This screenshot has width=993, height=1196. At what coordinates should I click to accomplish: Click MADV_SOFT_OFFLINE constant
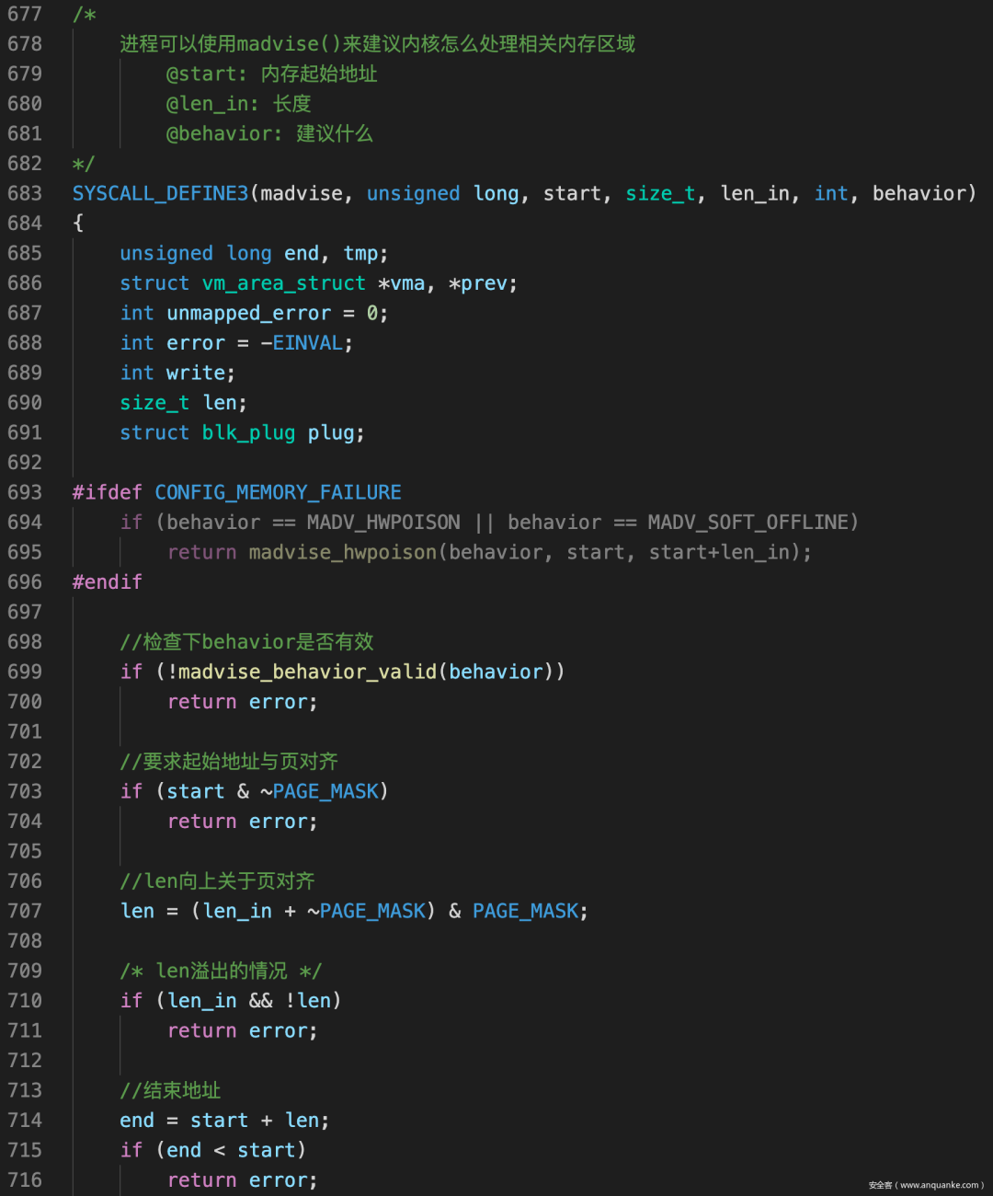click(x=748, y=522)
